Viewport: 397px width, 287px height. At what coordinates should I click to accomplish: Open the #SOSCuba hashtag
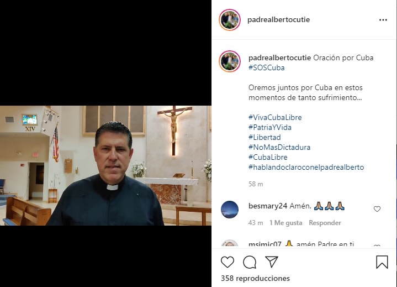(267, 67)
